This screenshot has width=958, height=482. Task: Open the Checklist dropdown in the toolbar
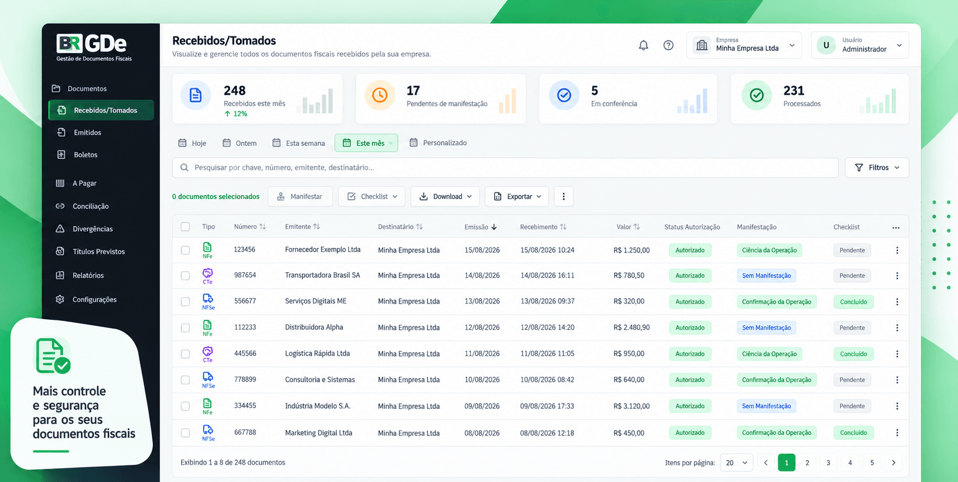(372, 196)
